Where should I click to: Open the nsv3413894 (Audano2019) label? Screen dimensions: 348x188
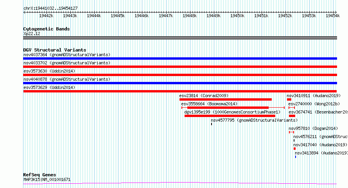pyautogui.click(x=321, y=153)
